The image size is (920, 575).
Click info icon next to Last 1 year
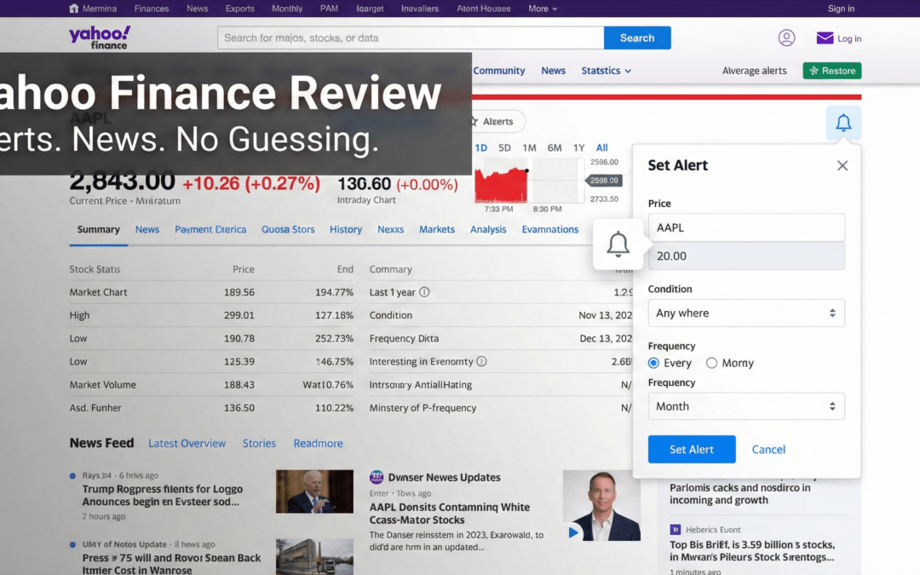click(424, 291)
